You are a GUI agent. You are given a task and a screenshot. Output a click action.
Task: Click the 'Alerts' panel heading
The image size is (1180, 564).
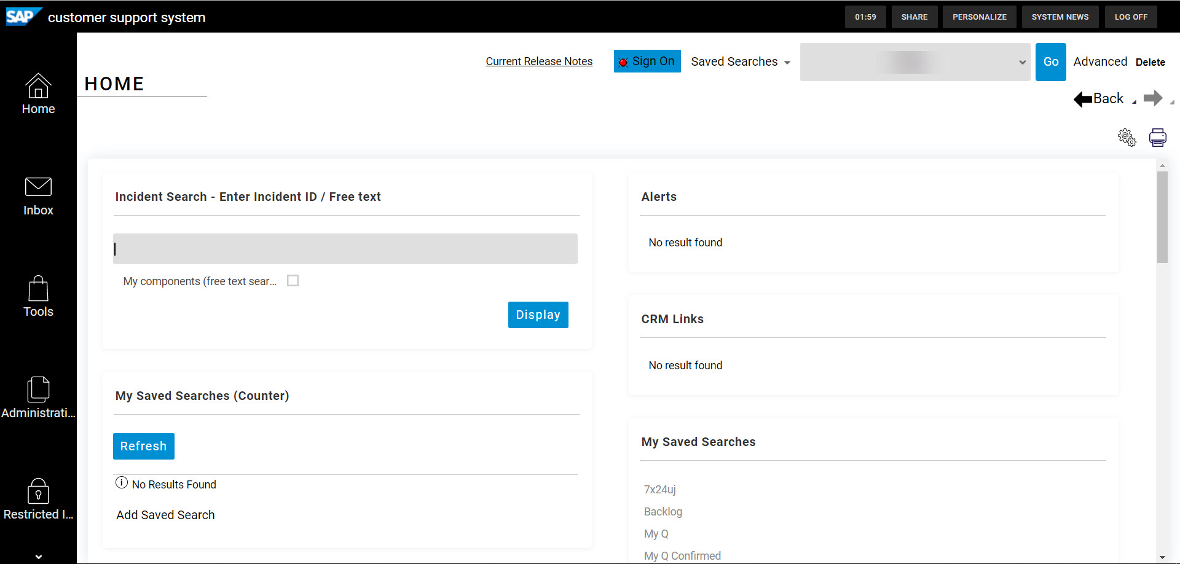click(659, 197)
